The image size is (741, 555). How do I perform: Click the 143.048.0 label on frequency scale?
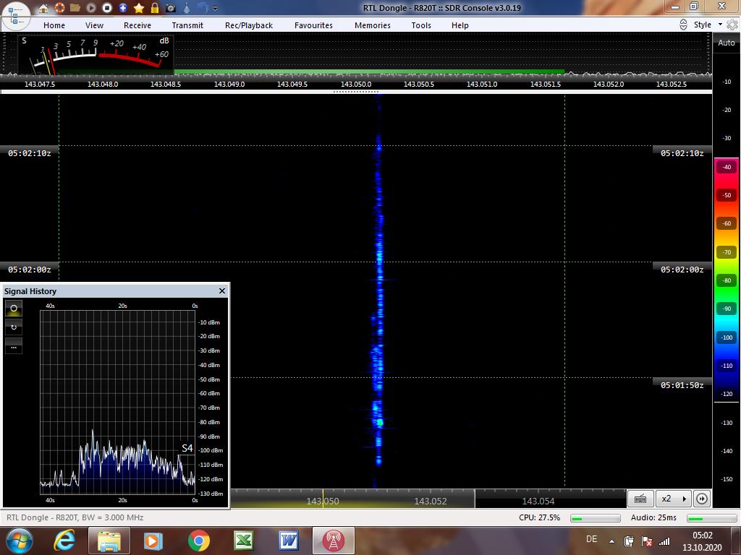103,84
